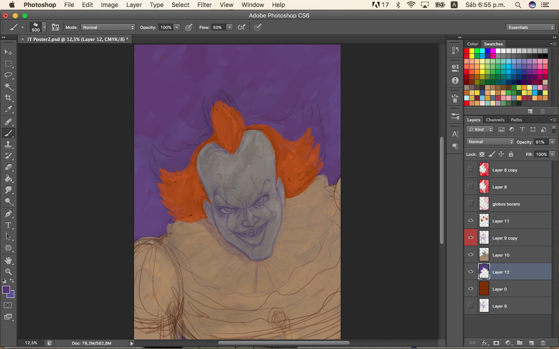Image resolution: width=559 pixels, height=349 pixels.
Task: Open the Layer menu
Action: [x=134, y=5]
